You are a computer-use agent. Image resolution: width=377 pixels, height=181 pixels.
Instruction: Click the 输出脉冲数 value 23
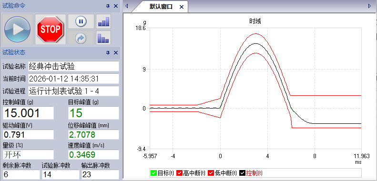pyautogui.click(x=100, y=174)
